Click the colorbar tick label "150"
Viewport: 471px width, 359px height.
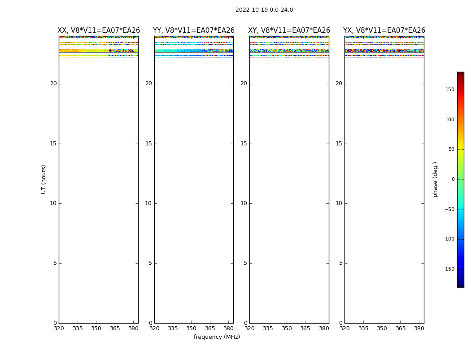pos(449,89)
